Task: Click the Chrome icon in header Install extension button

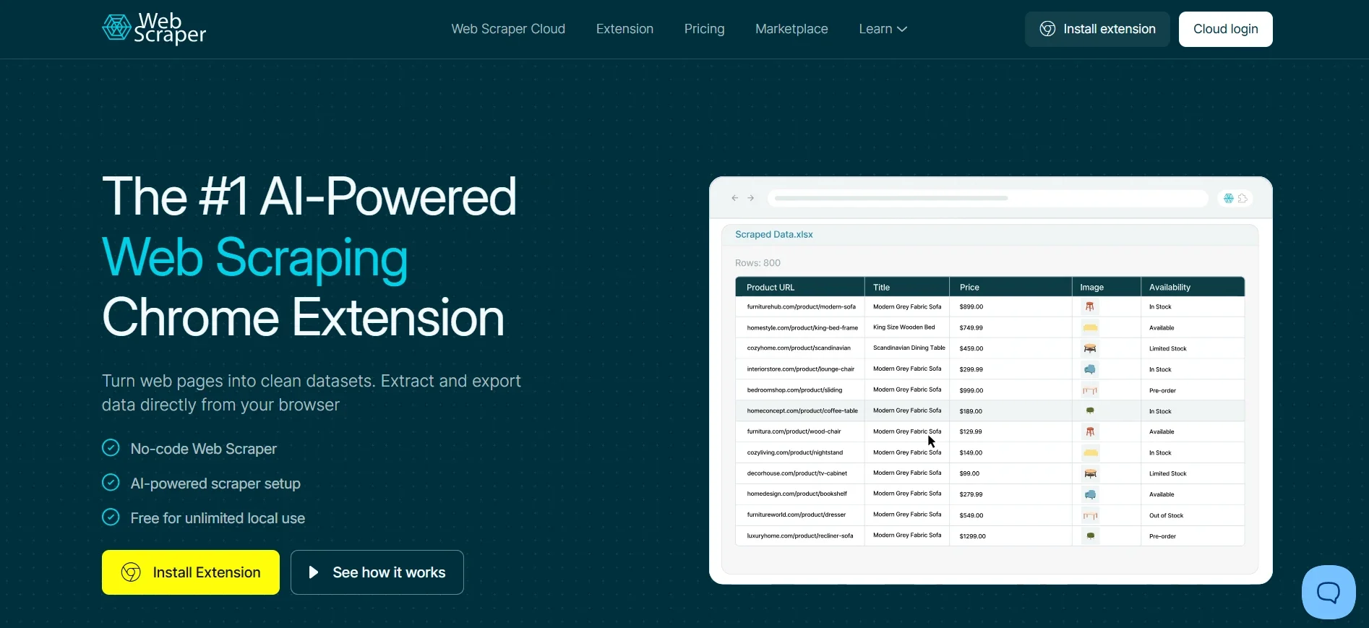Action: click(1047, 29)
